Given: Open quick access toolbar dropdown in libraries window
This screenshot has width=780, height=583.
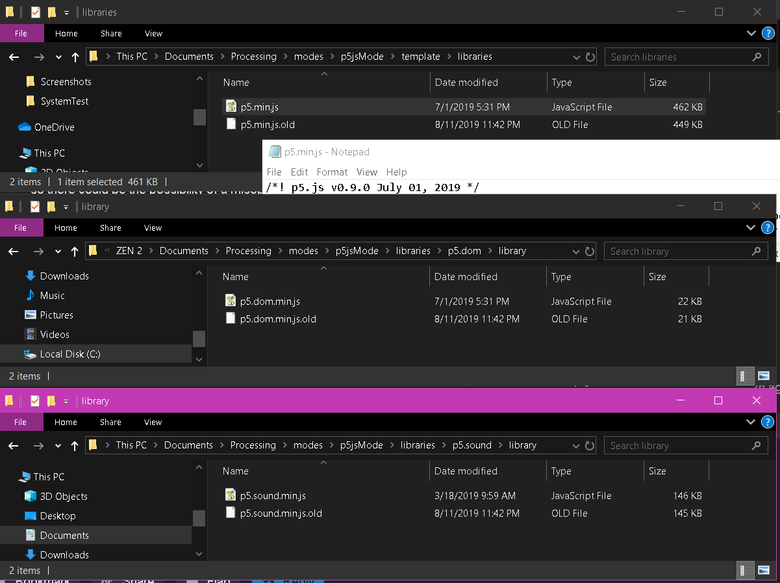Looking at the screenshot, I should pos(67,12).
